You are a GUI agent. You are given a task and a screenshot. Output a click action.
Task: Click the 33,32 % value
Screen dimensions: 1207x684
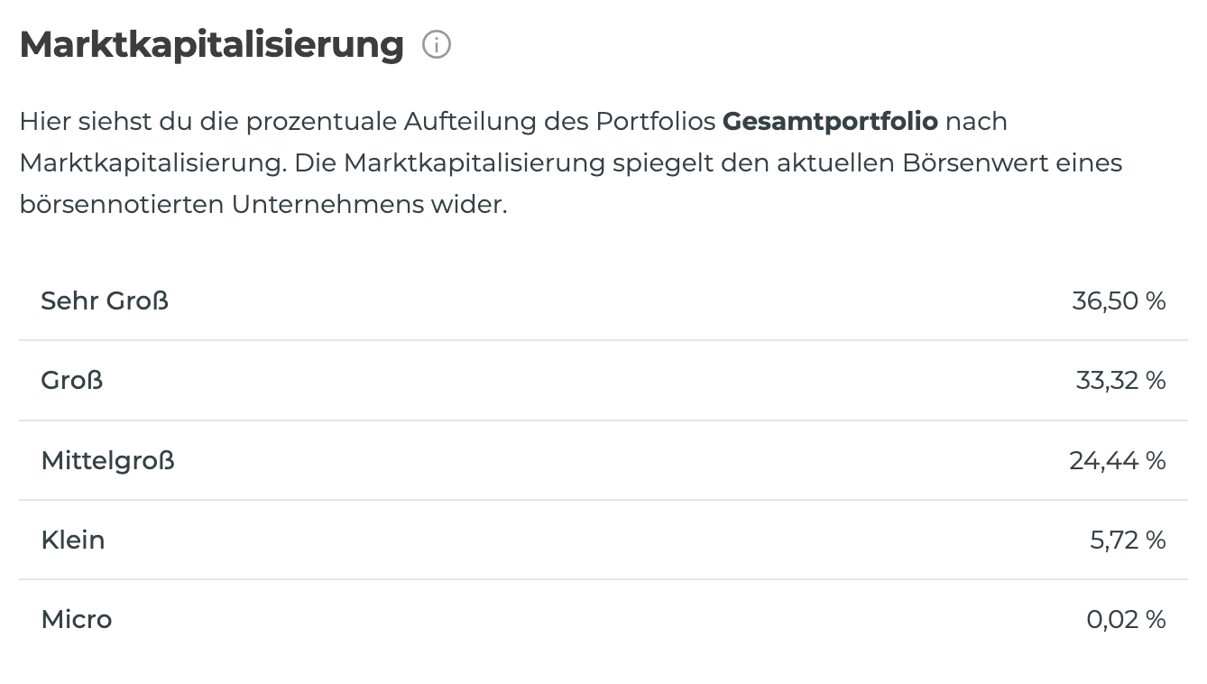[x=1120, y=380]
